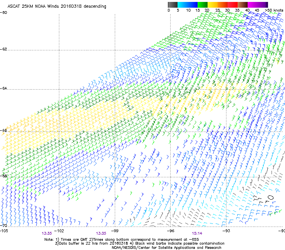Click the cyan segment of the wind speed color bar
Image resolution: width=285 pixels, height=250 pixels.
183,5
